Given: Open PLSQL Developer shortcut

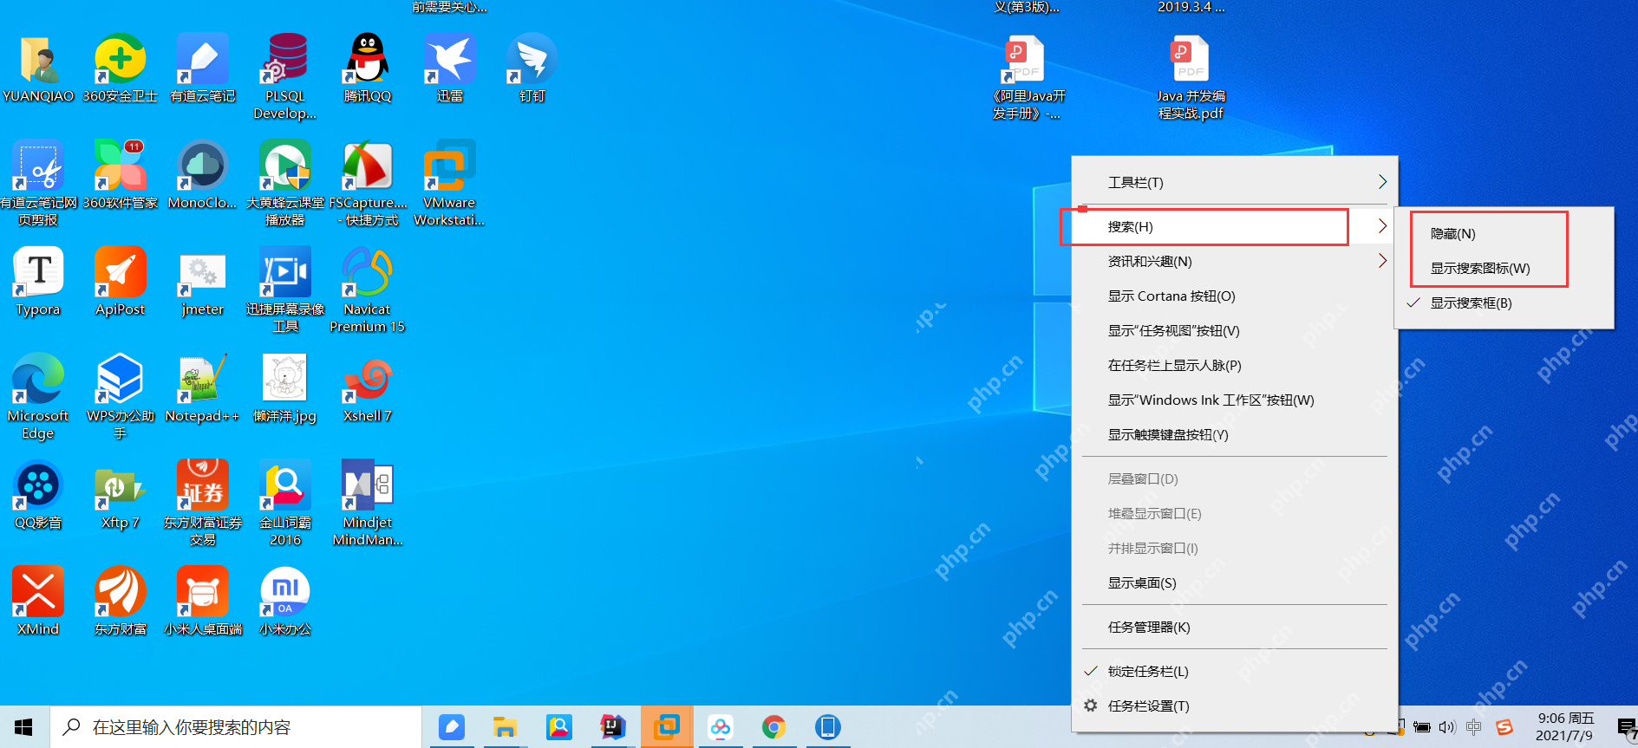Looking at the screenshot, I should click(x=285, y=59).
